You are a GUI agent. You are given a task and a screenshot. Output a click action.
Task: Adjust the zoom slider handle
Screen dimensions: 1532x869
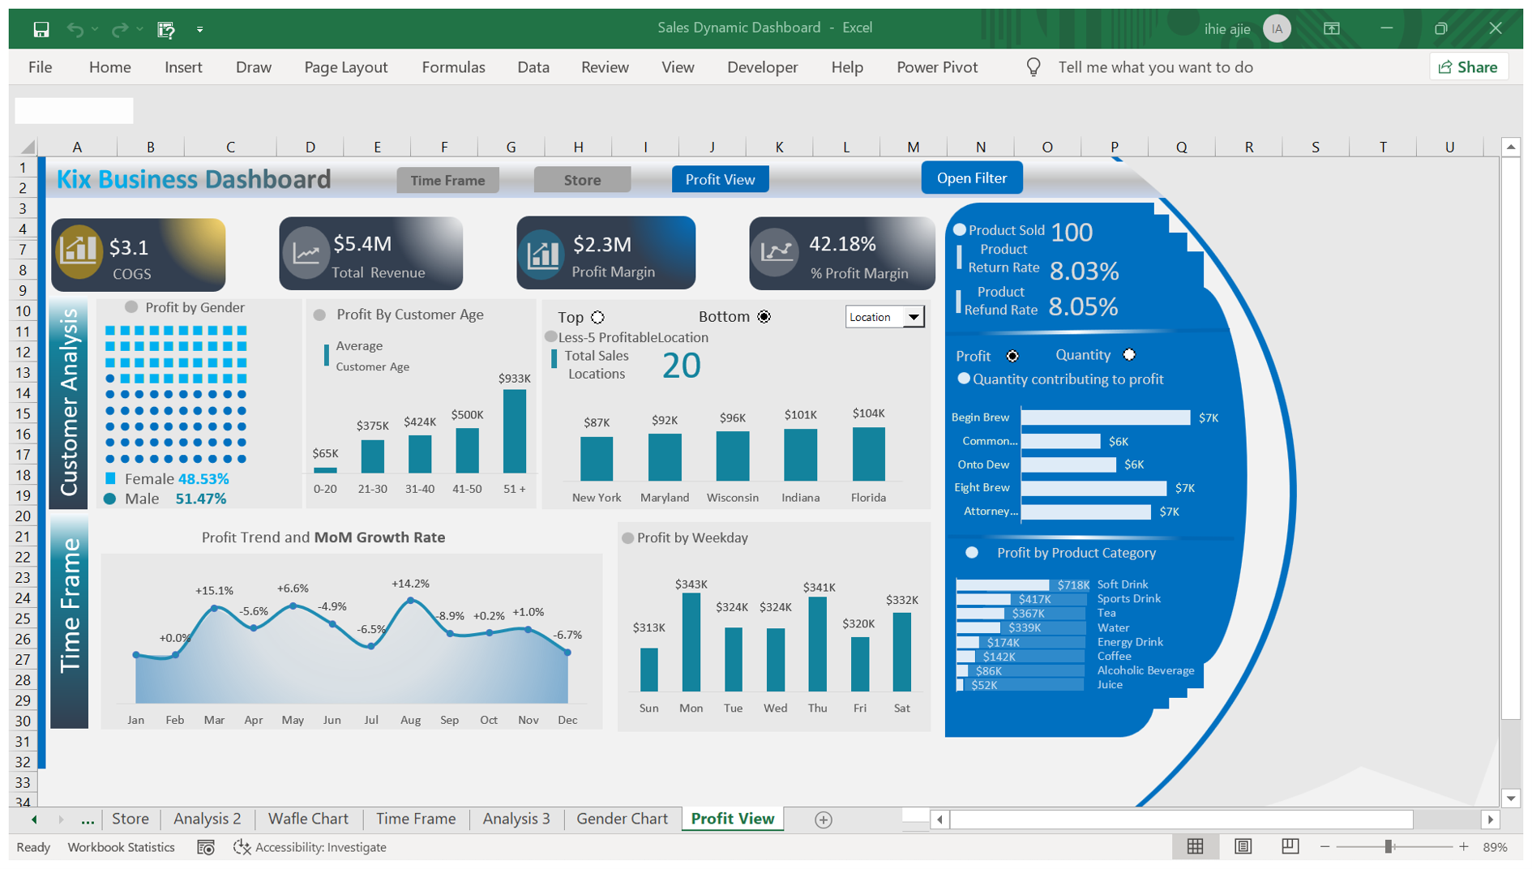[1389, 846]
